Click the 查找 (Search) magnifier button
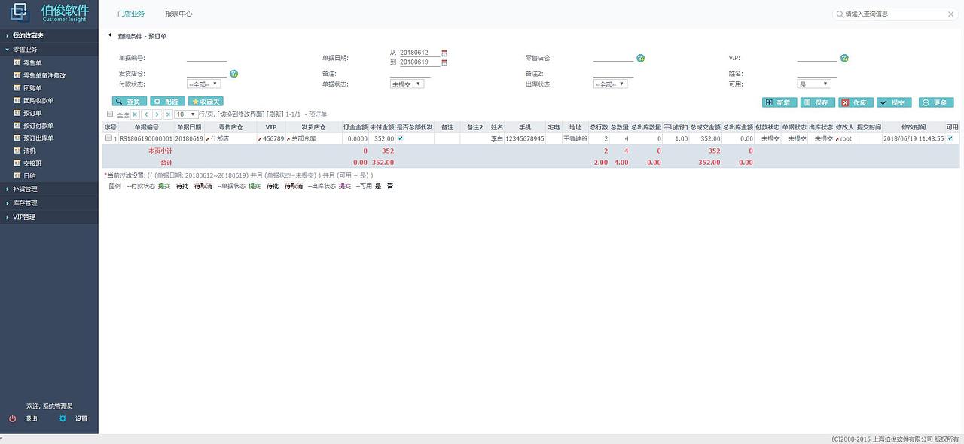Image resolution: width=964 pixels, height=444 pixels. pos(130,102)
